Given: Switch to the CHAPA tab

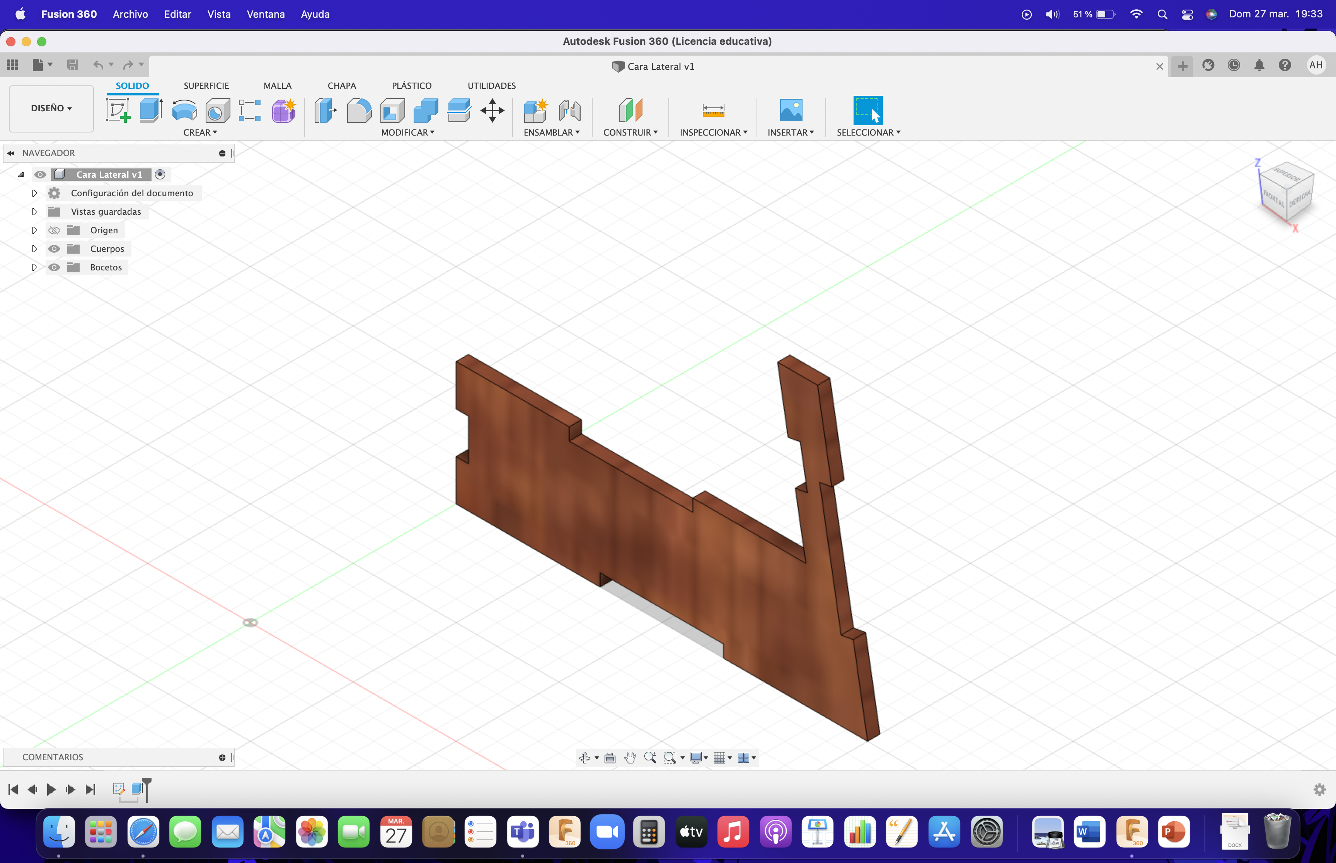Looking at the screenshot, I should point(342,86).
